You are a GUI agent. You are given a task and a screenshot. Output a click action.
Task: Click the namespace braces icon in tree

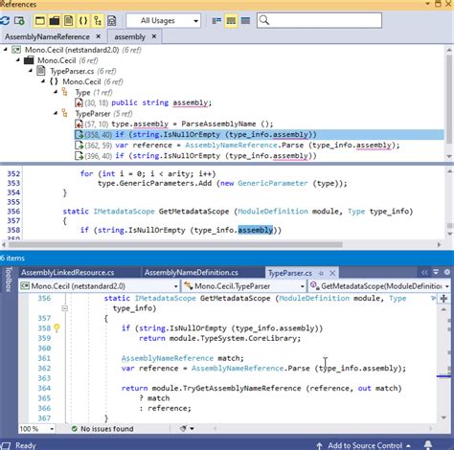pos(54,81)
